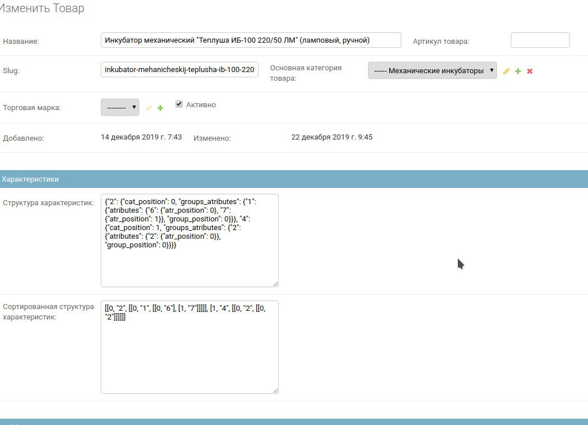Focus the Slug input field
This screenshot has height=425, width=588.
tap(180, 69)
